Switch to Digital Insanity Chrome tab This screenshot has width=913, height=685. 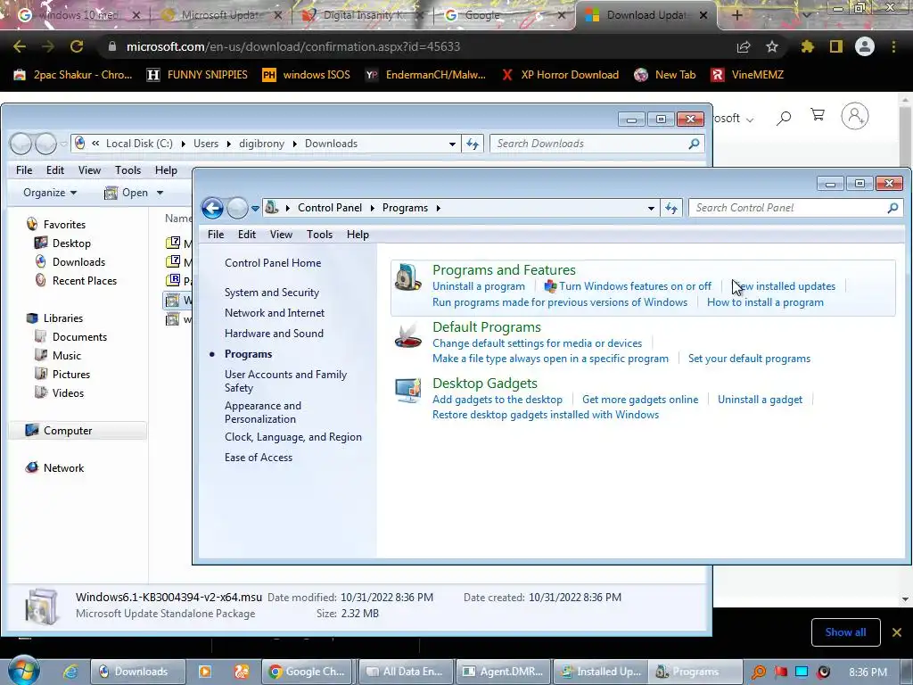tap(364, 15)
